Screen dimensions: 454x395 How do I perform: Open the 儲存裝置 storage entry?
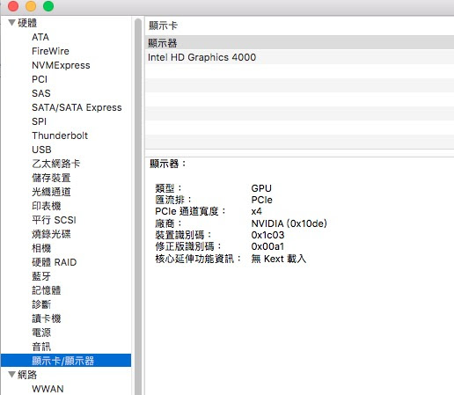point(51,178)
